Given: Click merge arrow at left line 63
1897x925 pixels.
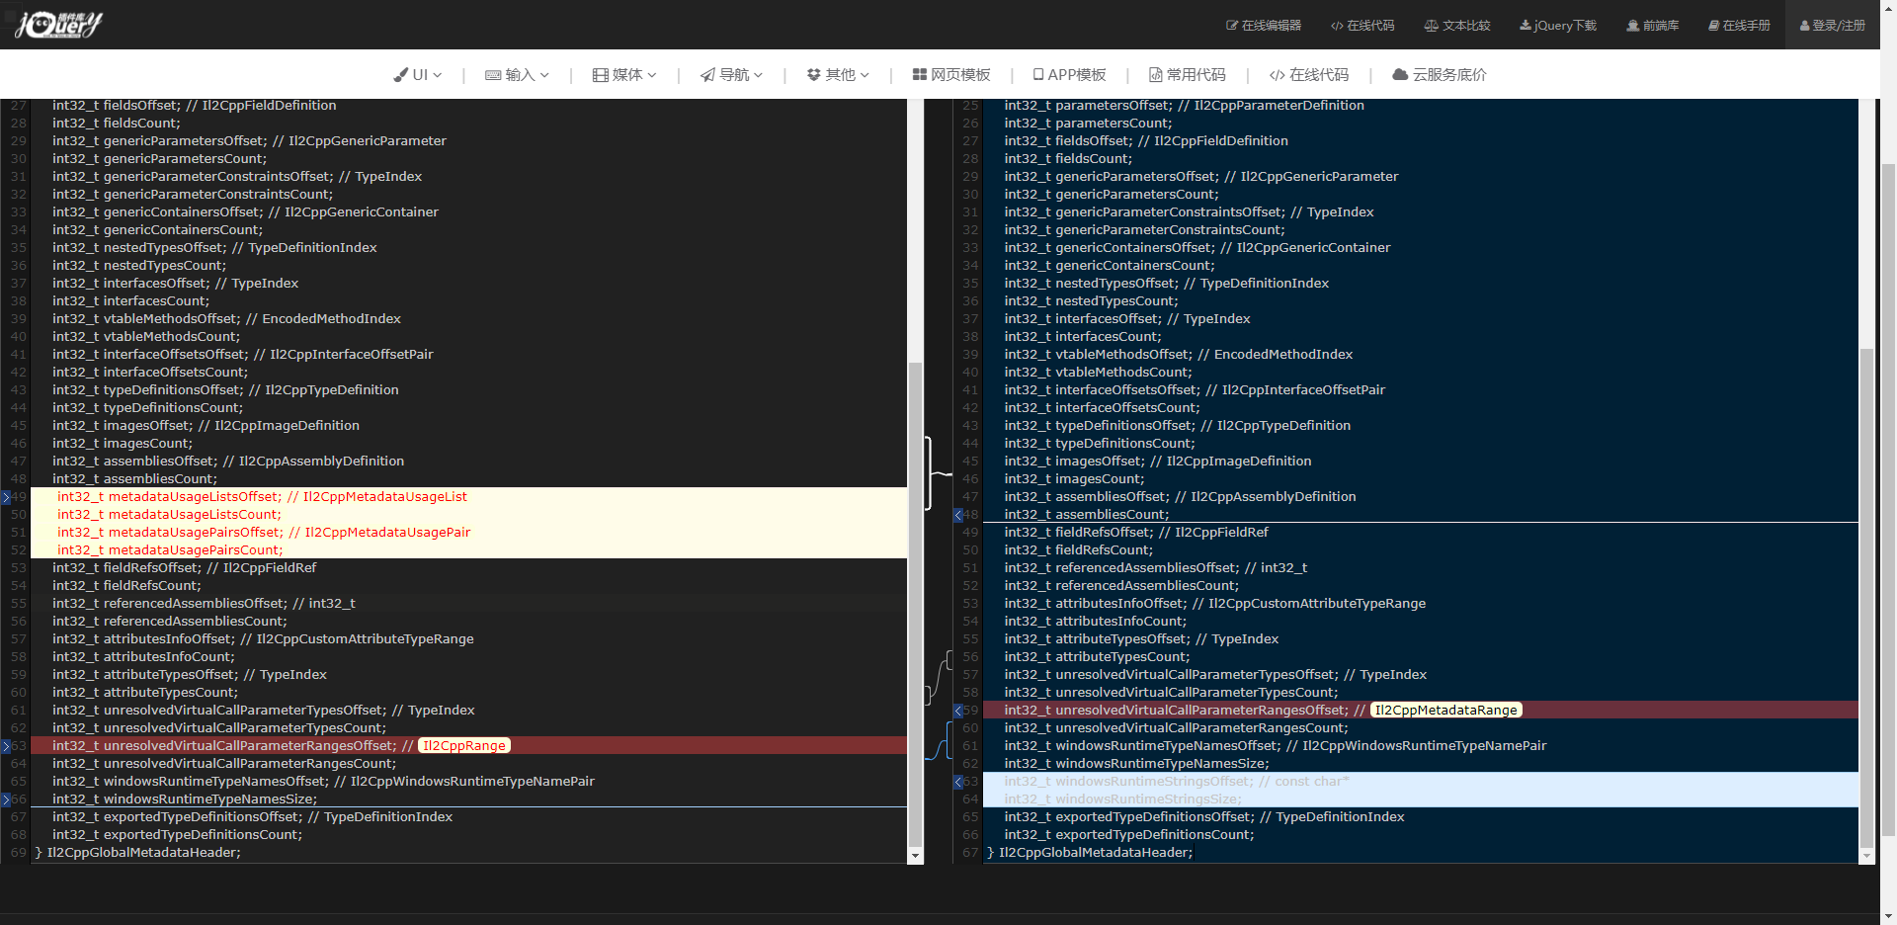Looking at the screenshot, I should tap(6, 746).
